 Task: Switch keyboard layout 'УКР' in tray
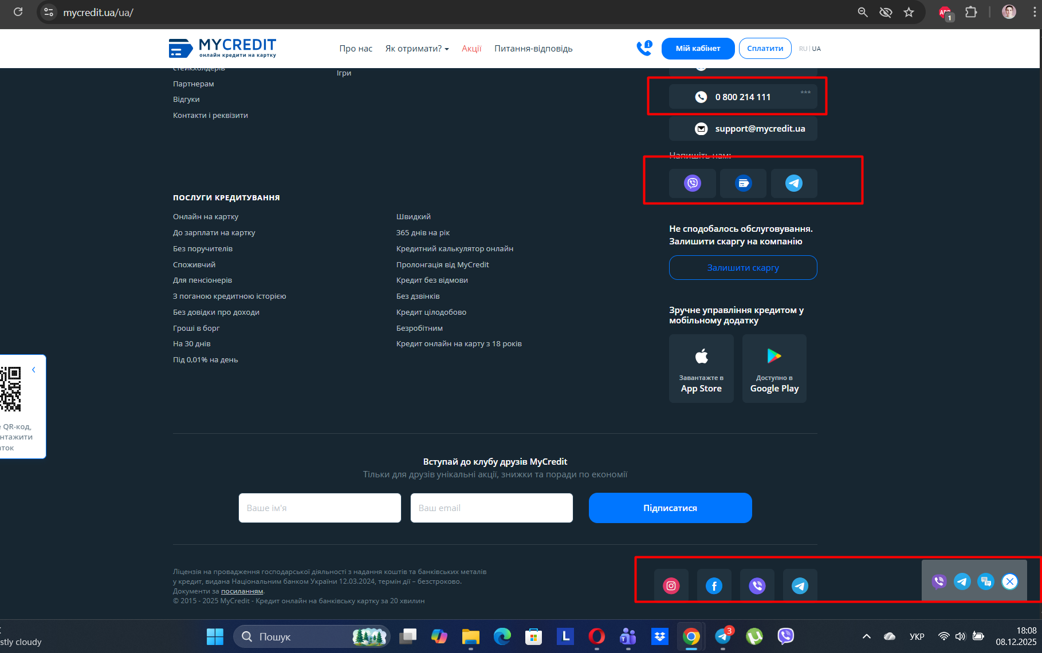pyautogui.click(x=917, y=636)
